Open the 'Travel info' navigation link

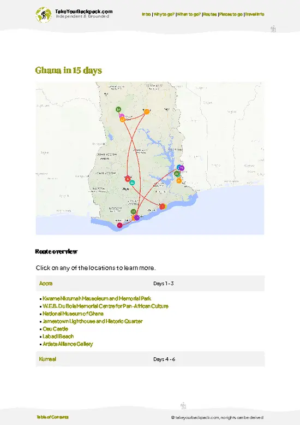[255, 14]
